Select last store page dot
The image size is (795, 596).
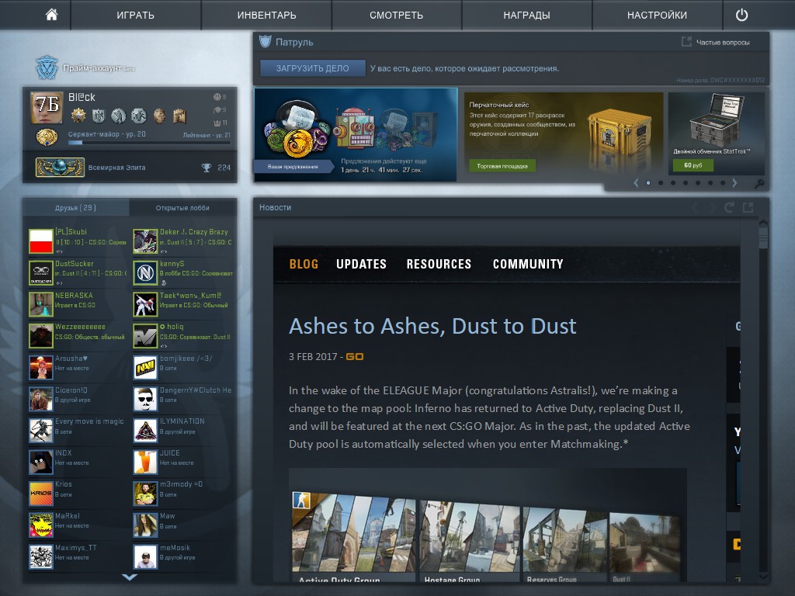(723, 183)
